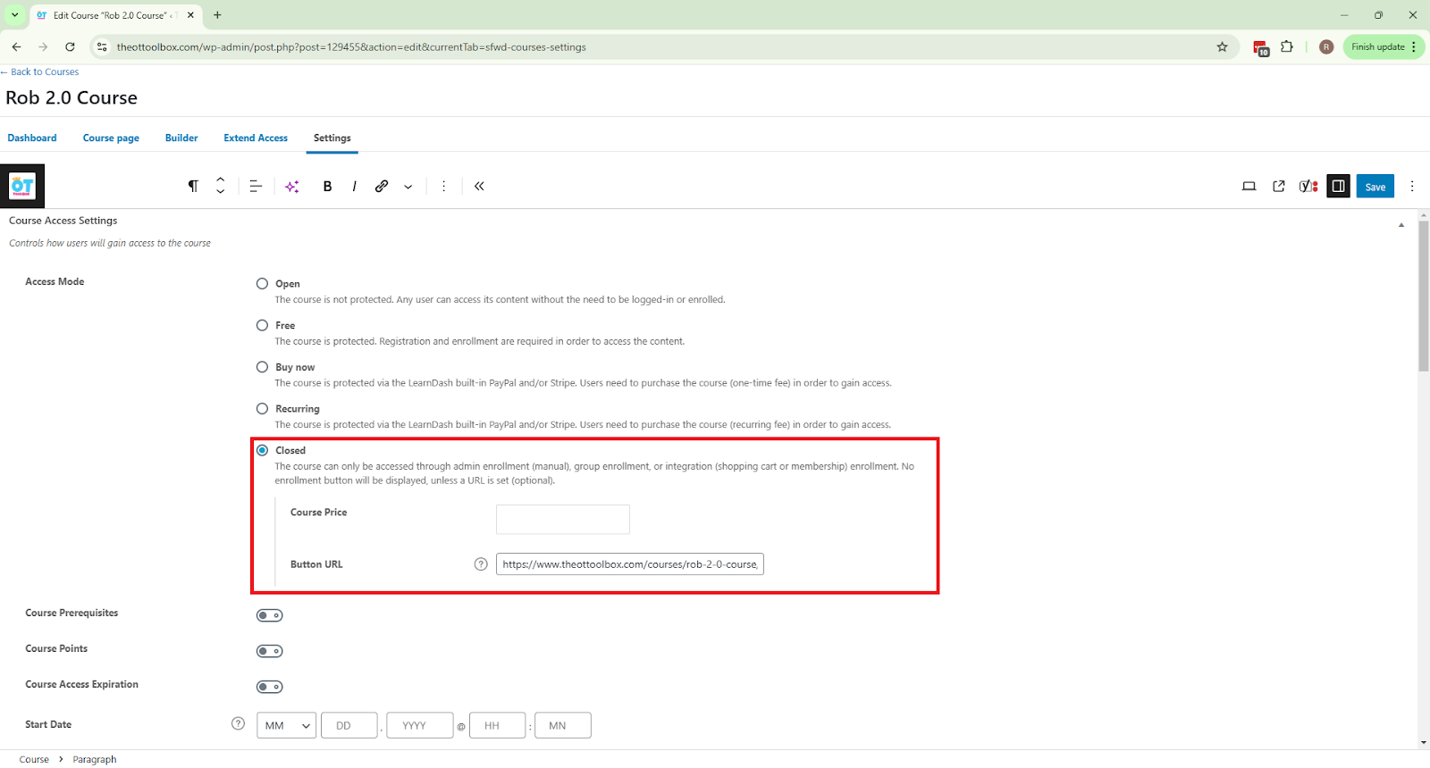This screenshot has height=768, width=1430.
Task: Click the Course breadcrumb item
Action: point(34,759)
